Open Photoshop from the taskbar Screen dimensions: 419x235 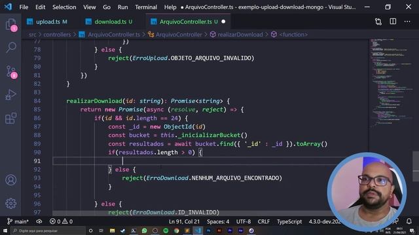pyautogui.click(x=208, y=230)
